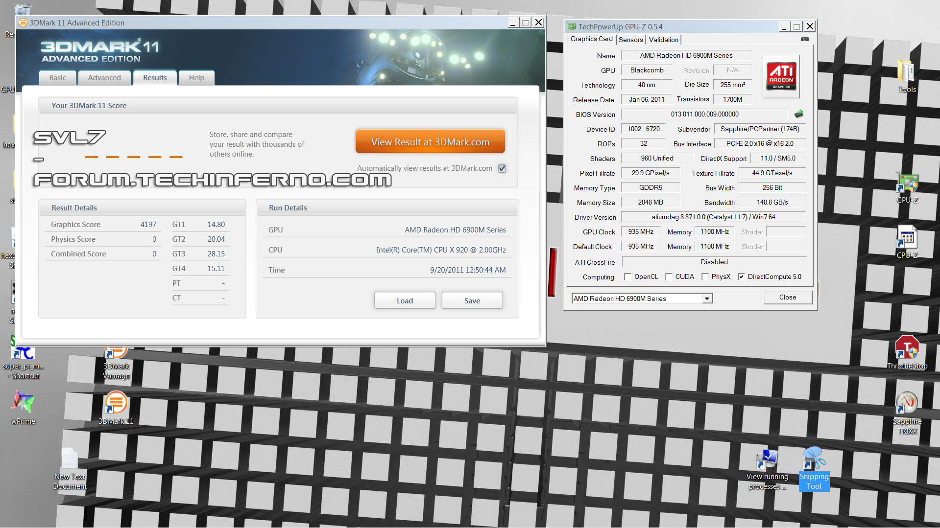The image size is (940, 528).
Task: Click the Save button in Run Details
Action: (472, 300)
